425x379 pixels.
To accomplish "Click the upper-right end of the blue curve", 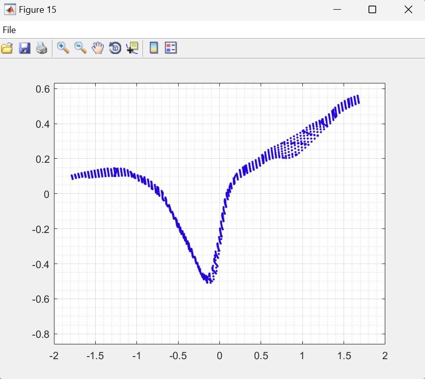I will coord(357,99).
